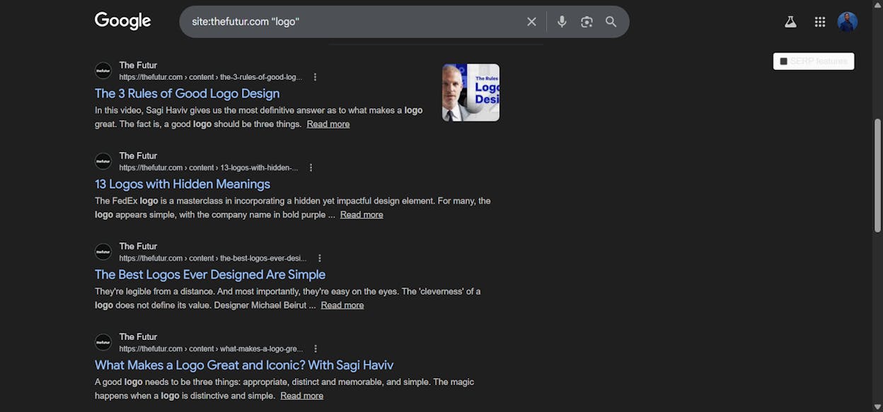
Task: Click URL ending what-makes-a-logo-gre...
Action: coord(211,348)
